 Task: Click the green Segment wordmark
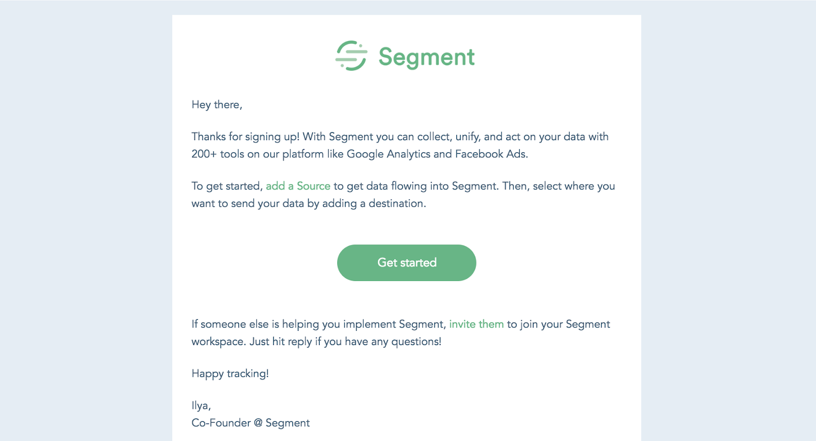tap(427, 56)
